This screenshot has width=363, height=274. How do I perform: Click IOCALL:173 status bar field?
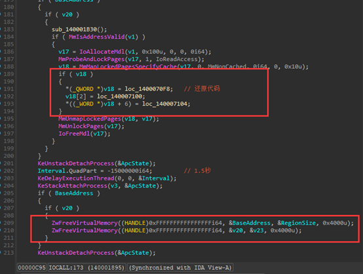86,267
